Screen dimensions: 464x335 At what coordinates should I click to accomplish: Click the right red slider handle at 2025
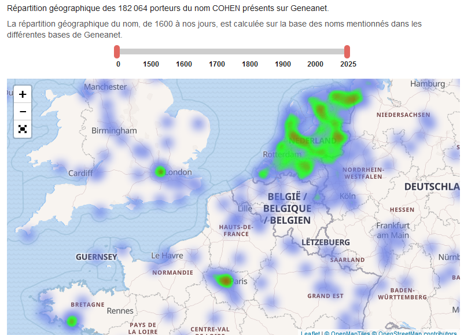tap(347, 52)
